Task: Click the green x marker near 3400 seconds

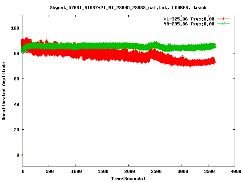Action: click(202, 44)
